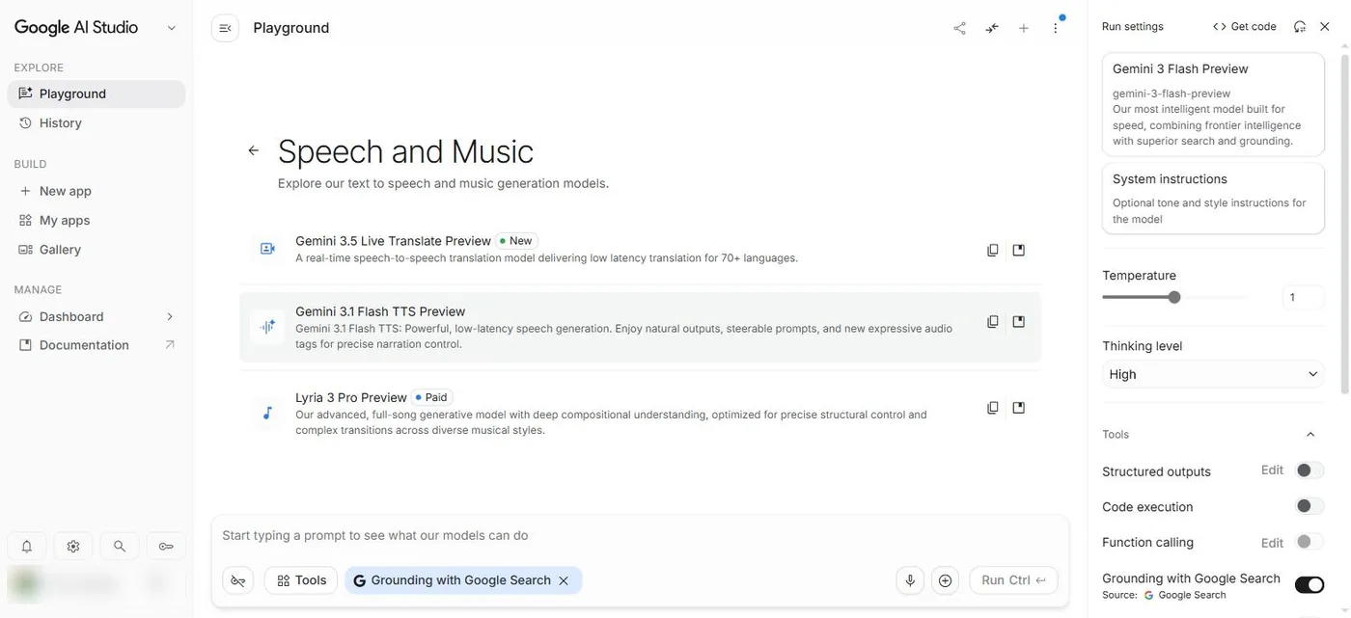Click the plus new chat icon

tap(1024, 28)
